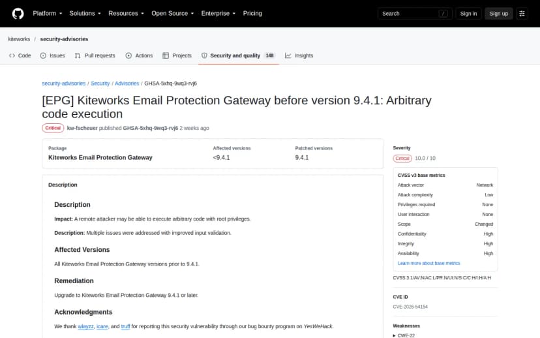The height and width of the screenshot is (338, 540).
Task: Select the CVSS:3.1 vector string text
Action: pos(442,278)
